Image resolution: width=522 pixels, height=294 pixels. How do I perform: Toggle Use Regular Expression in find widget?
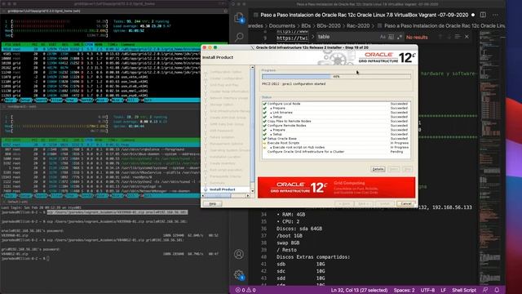click(x=400, y=37)
